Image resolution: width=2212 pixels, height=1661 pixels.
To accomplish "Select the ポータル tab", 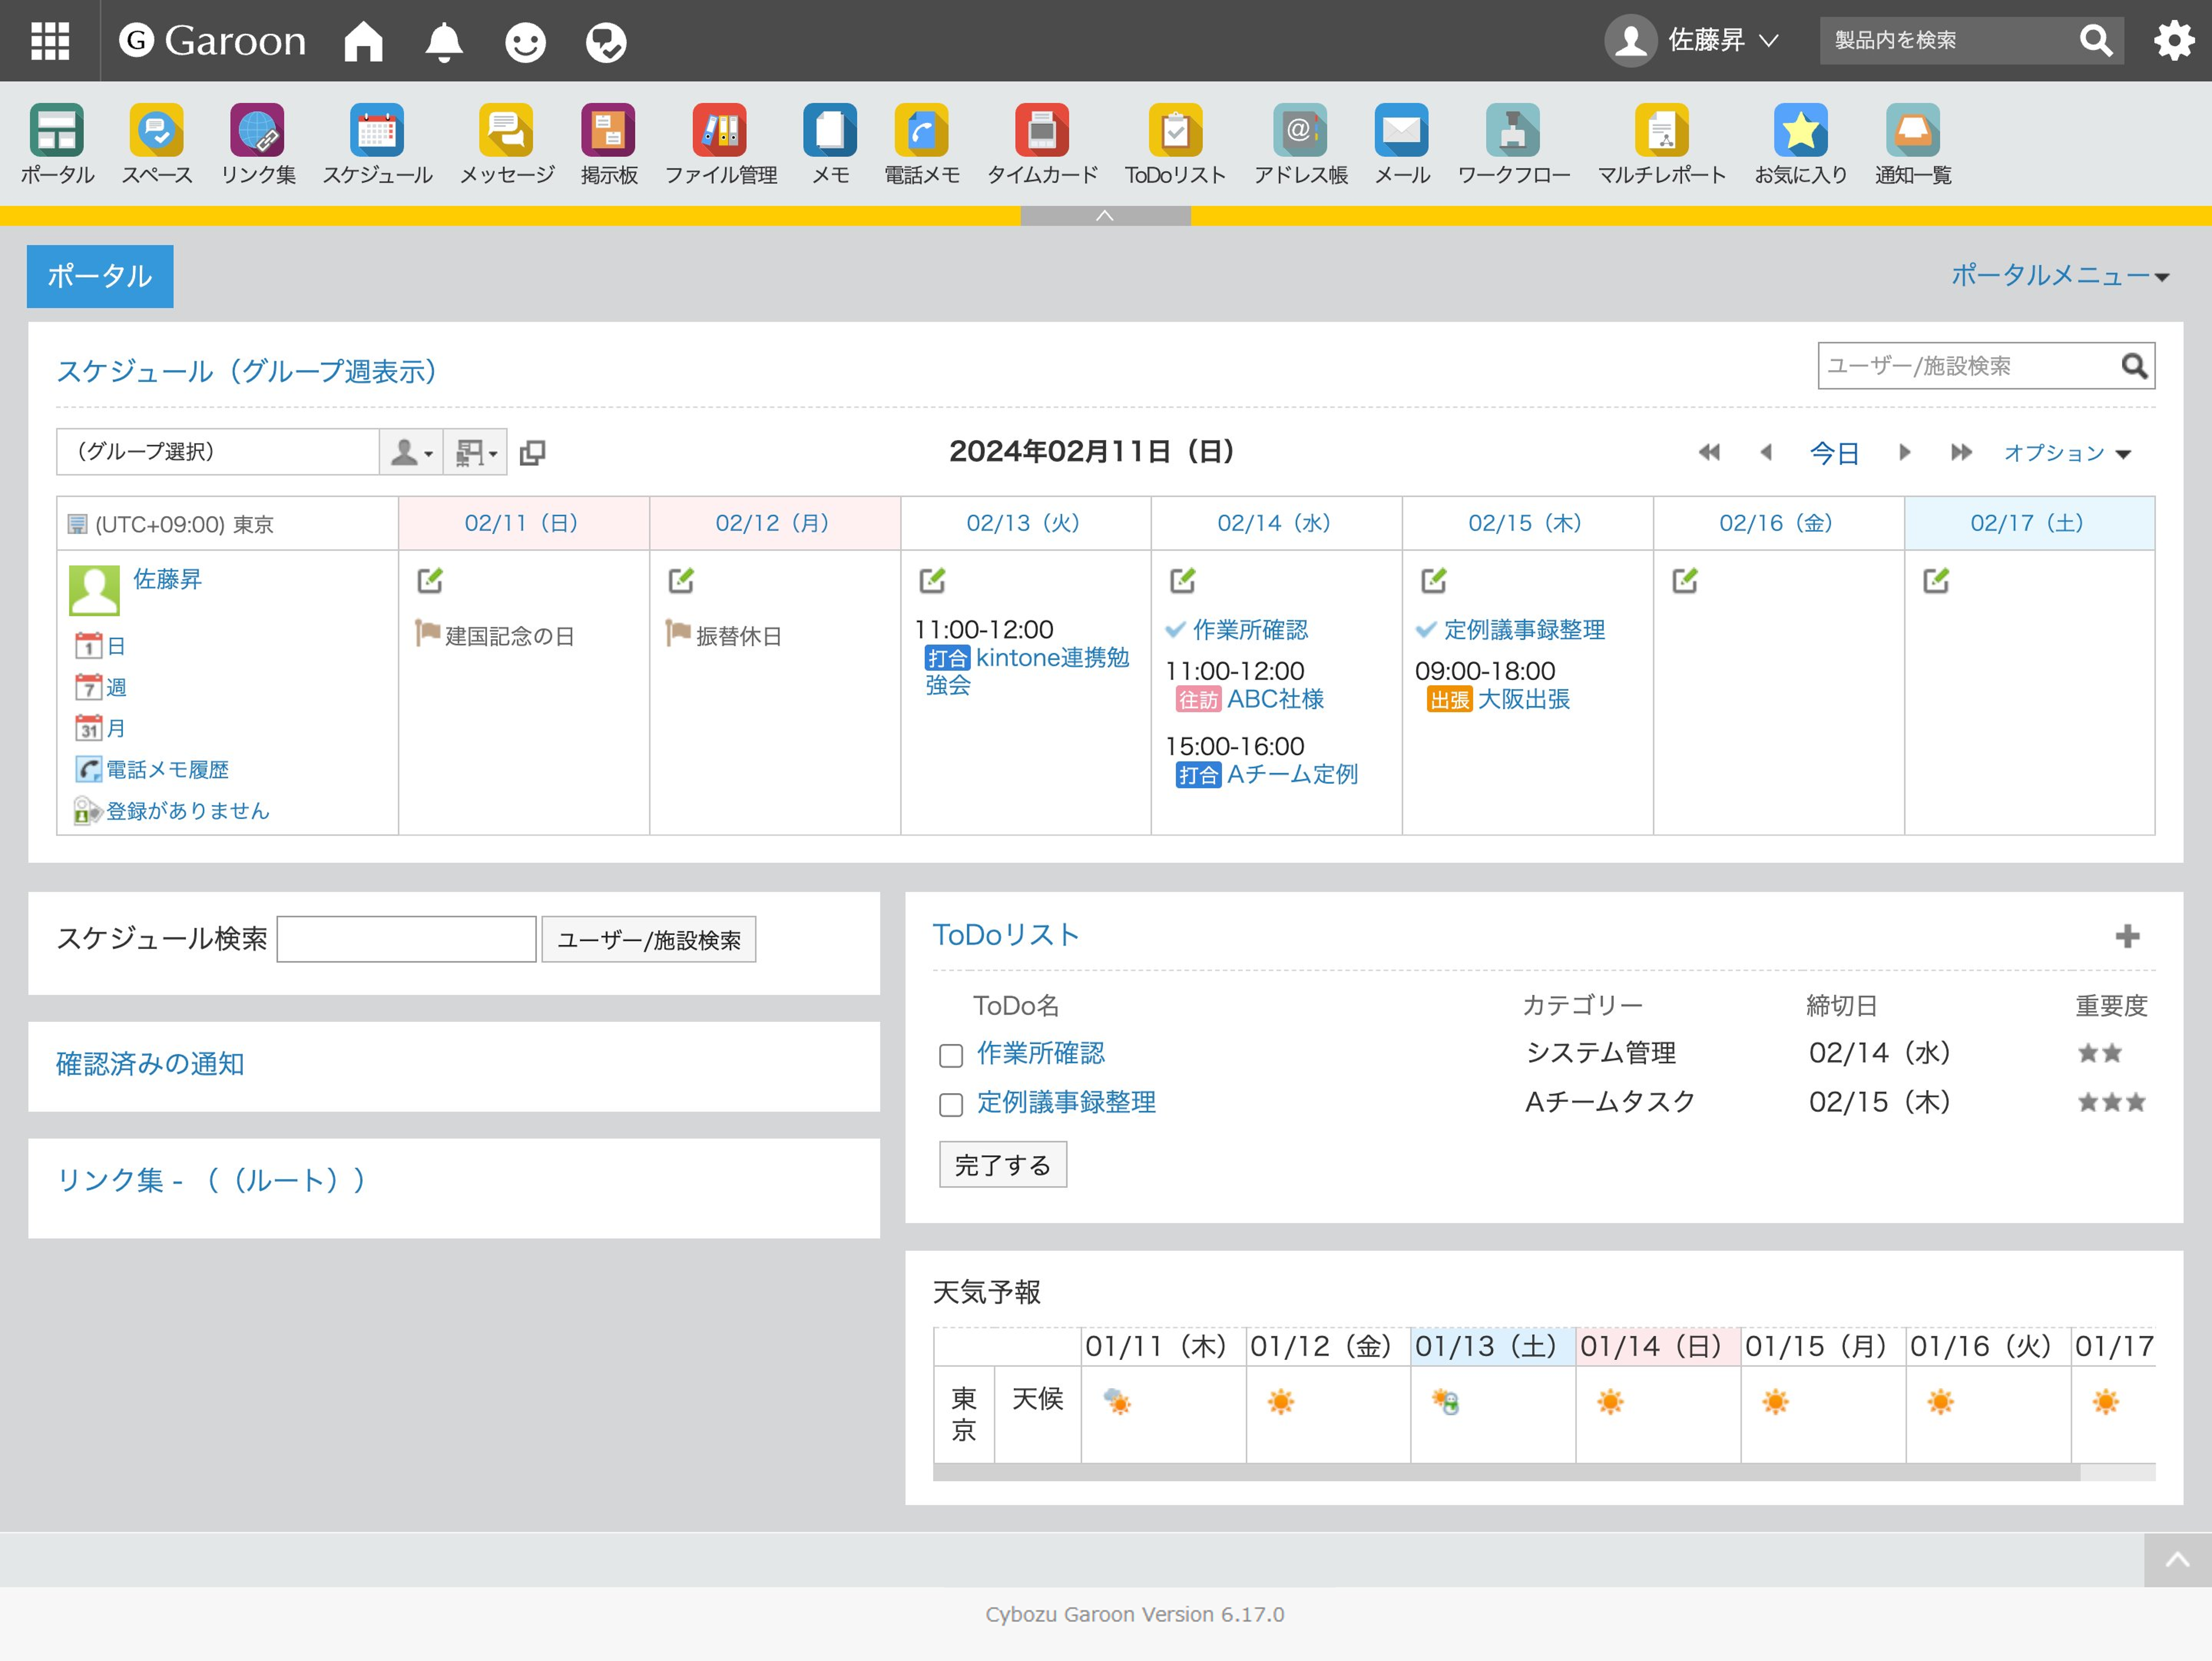I will click(100, 276).
